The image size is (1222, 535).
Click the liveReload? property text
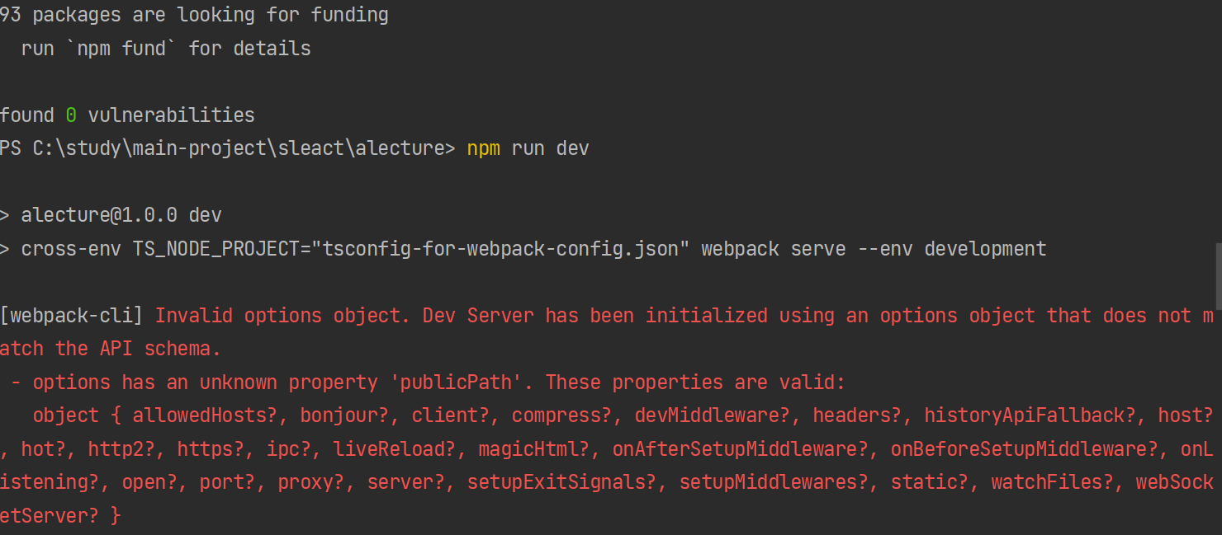tap(395, 448)
